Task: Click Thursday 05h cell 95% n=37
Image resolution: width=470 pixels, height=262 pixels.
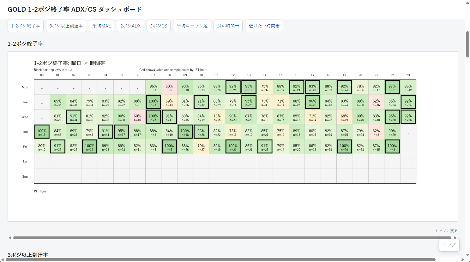Action: pyautogui.click(x=121, y=132)
